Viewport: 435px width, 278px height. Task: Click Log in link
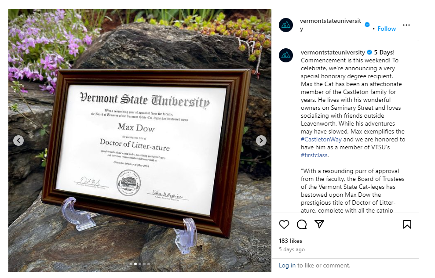[287, 265]
